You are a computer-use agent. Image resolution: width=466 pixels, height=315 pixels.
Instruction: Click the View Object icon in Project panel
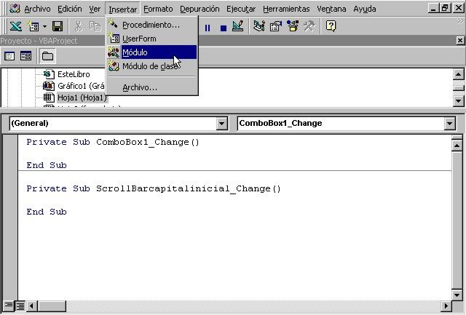coord(26,56)
